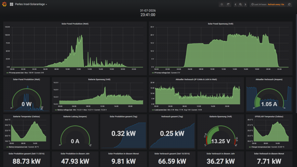Click the Battery-temperature.last green legend swatch
297x167 pixels.
[x=7, y=147]
